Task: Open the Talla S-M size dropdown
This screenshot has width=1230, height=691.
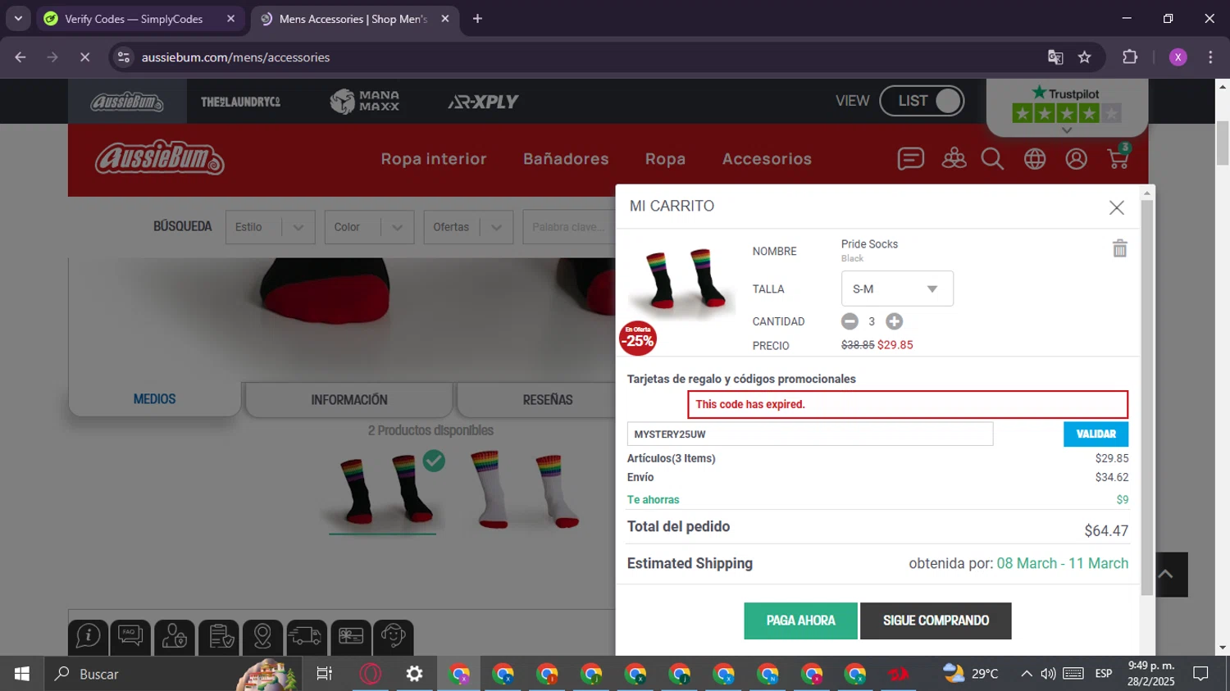Action: coord(897,289)
